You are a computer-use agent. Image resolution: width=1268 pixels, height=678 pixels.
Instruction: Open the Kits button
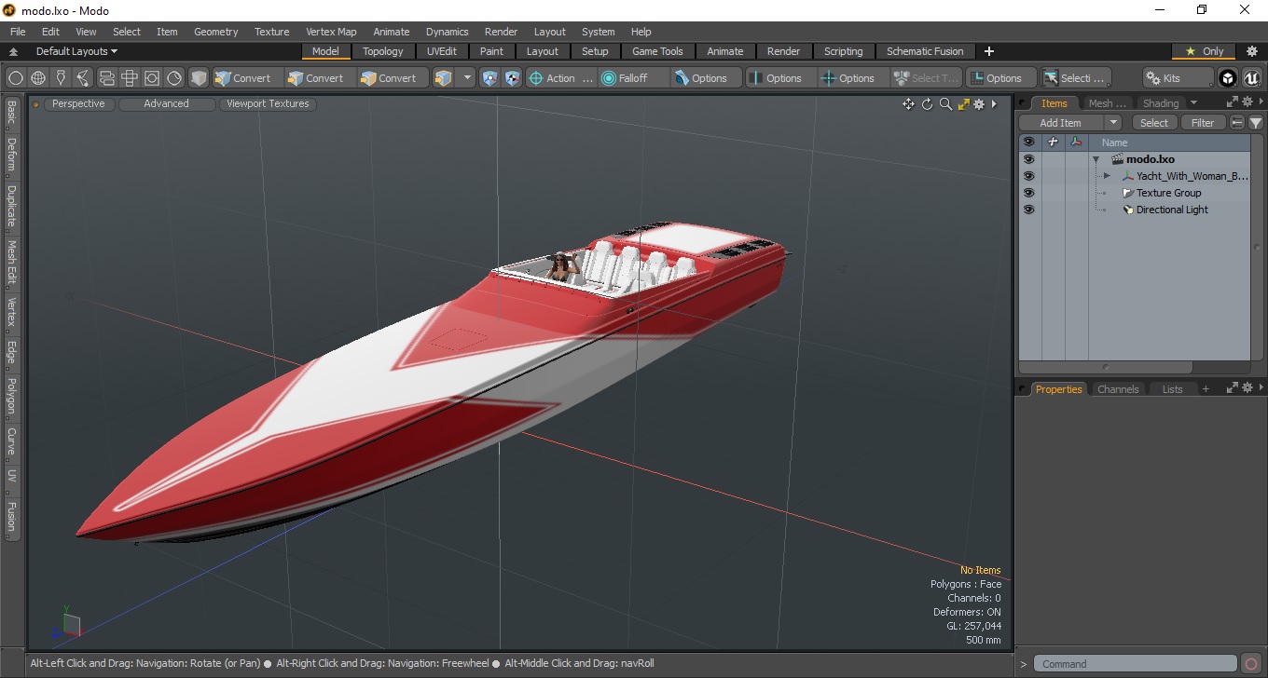tap(1178, 78)
